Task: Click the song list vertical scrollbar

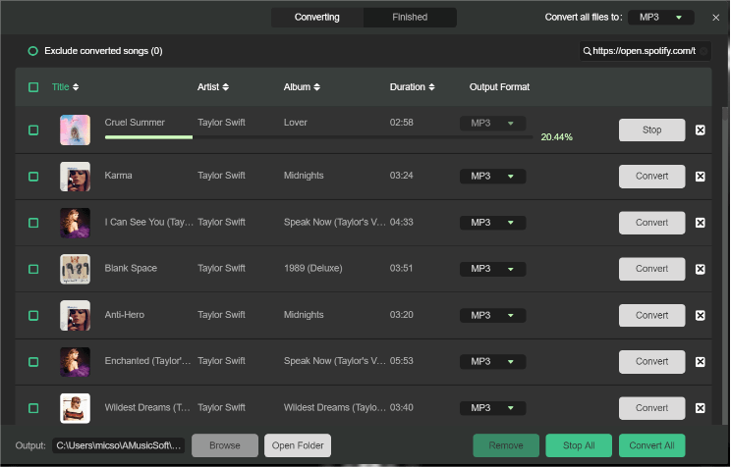Action: 725,266
